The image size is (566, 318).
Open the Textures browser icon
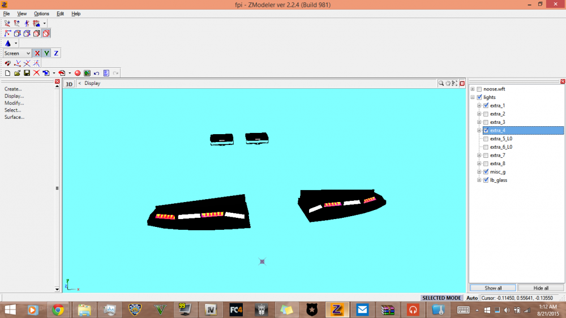point(87,73)
